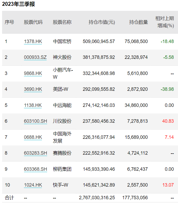Viewport: 178px width, 204px height.
Task: Click the 股票代码 column header
Action: 33,22
